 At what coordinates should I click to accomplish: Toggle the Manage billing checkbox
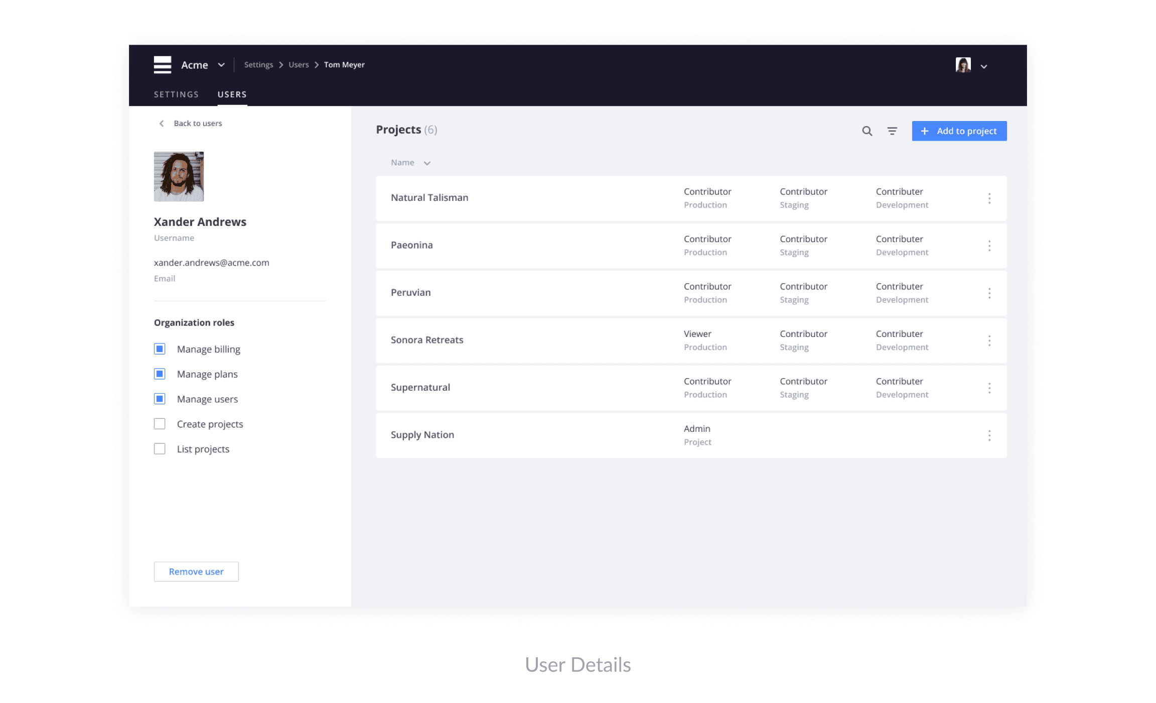[x=160, y=348]
